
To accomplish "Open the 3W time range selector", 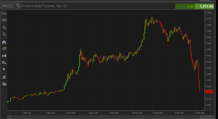I will [4, 20].
